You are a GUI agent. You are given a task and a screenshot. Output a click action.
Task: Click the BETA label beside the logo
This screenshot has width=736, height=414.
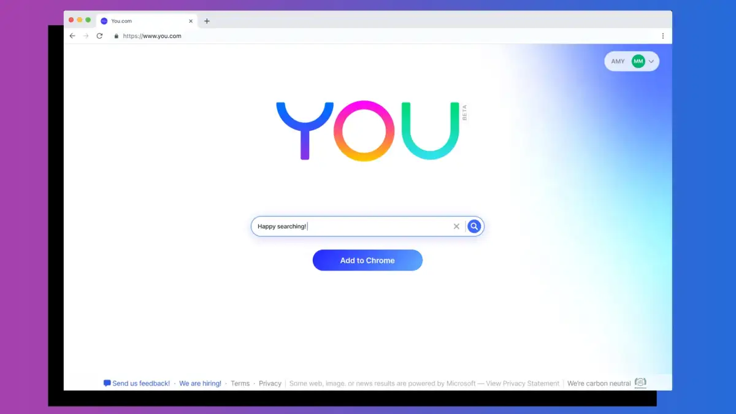click(465, 113)
